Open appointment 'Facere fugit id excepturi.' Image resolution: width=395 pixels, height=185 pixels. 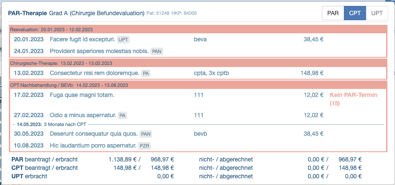pyautogui.click(x=83, y=40)
